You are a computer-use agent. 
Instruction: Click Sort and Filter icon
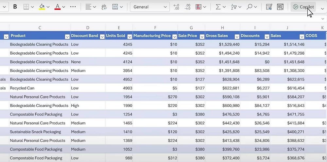(x=234, y=7)
